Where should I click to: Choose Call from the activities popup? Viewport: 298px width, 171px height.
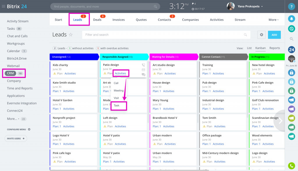click(x=116, y=83)
